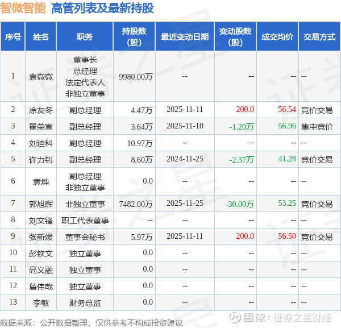The height and width of the screenshot is (328, 341).
Task: Select the 姓名 column header
Action: click(41, 37)
